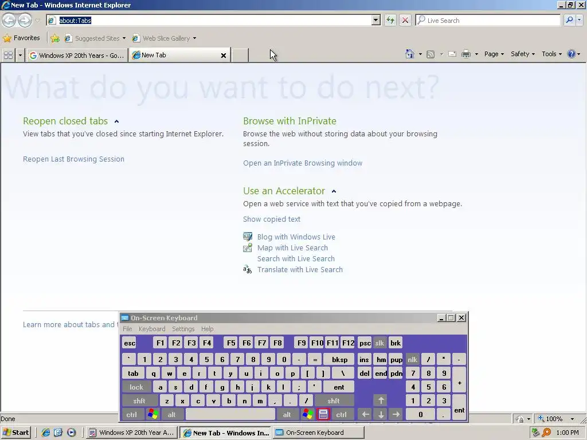Click the space bar on-screen keyboard
Viewport: 587px width, 440px height.
tap(230, 414)
